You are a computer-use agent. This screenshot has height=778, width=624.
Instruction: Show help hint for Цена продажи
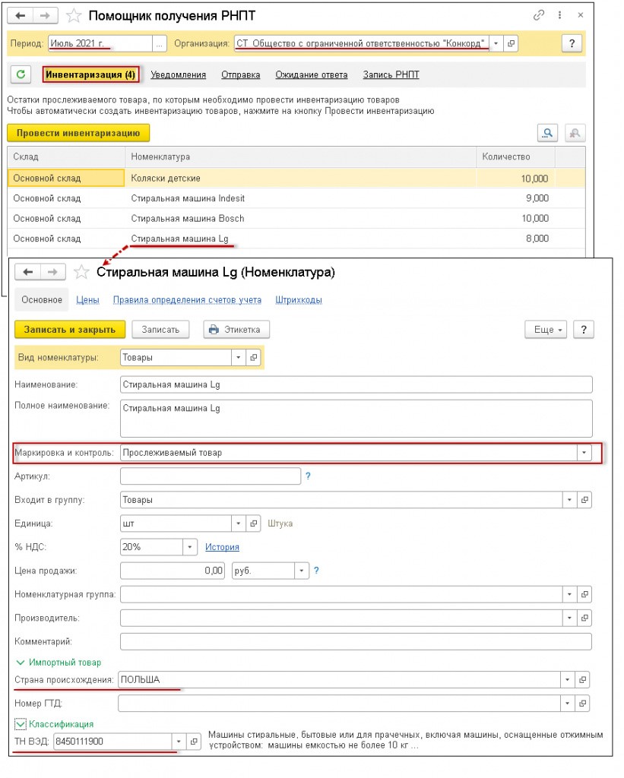[x=316, y=571]
